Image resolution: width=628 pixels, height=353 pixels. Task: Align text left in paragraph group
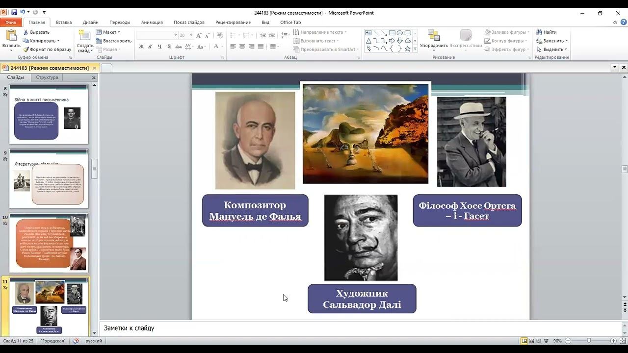point(233,47)
